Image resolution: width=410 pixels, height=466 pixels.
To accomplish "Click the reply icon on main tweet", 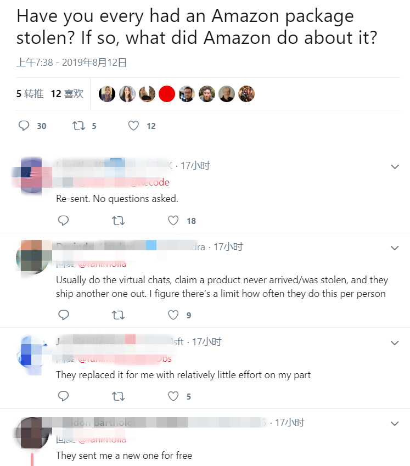I will click(x=24, y=126).
